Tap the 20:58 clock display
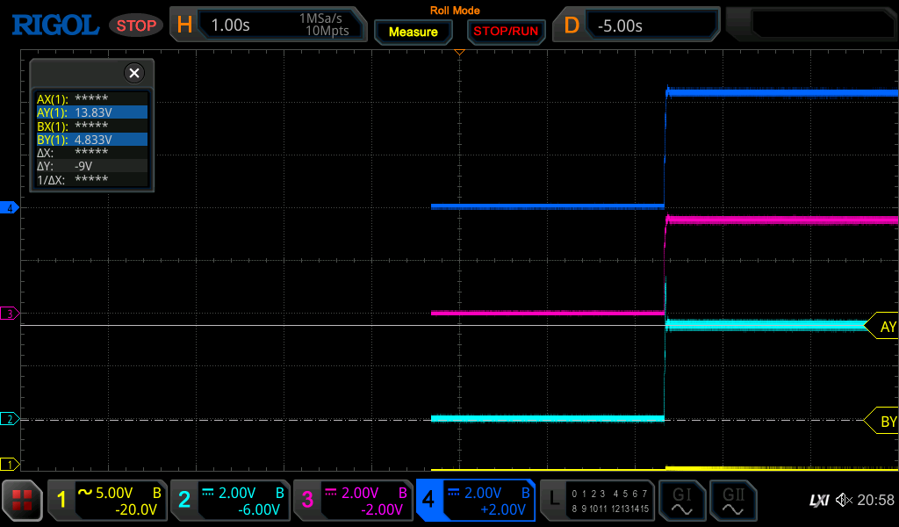This screenshot has width=899, height=527. point(875,500)
